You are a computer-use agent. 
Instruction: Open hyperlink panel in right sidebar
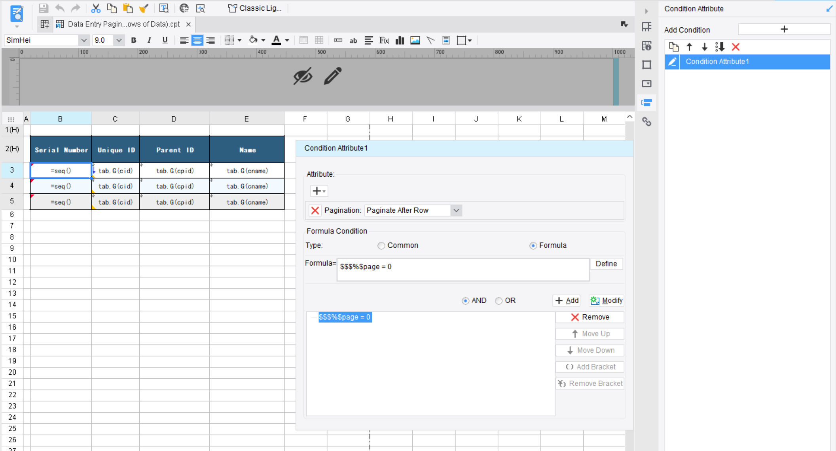[646, 122]
